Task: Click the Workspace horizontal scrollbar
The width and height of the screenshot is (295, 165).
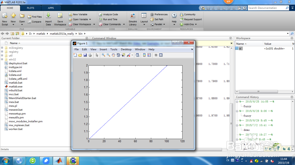Action: pyautogui.click(x=258, y=92)
